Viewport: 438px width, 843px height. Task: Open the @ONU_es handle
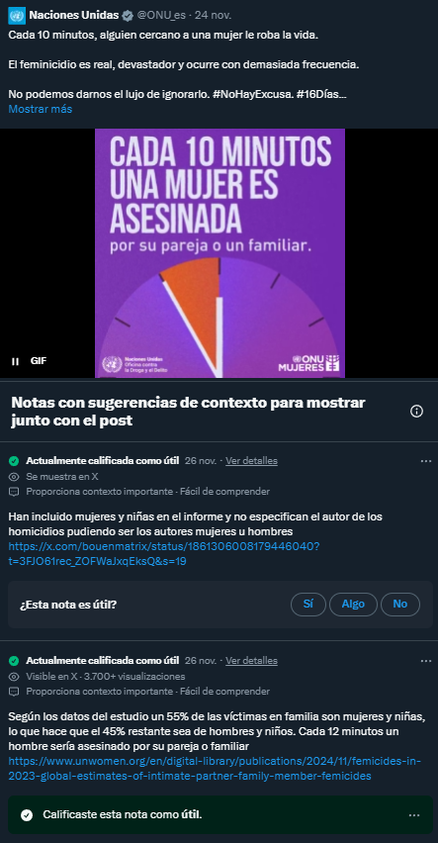tap(161, 16)
